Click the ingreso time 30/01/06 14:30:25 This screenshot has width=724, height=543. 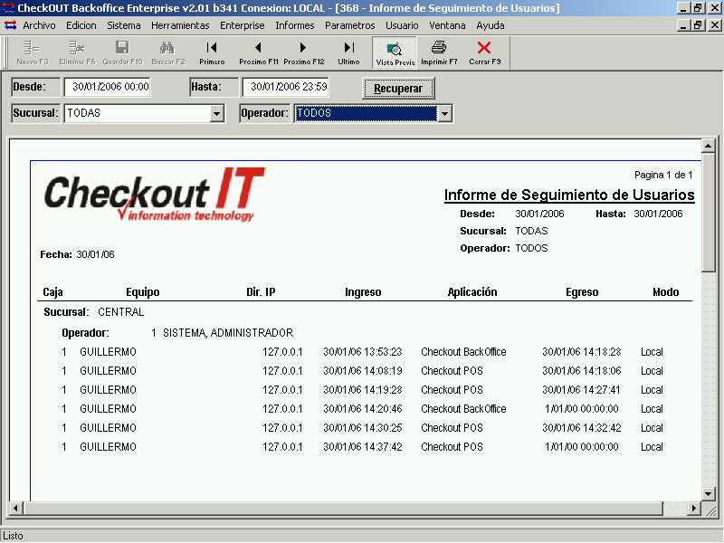pyautogui.click(x=363, y=427)
